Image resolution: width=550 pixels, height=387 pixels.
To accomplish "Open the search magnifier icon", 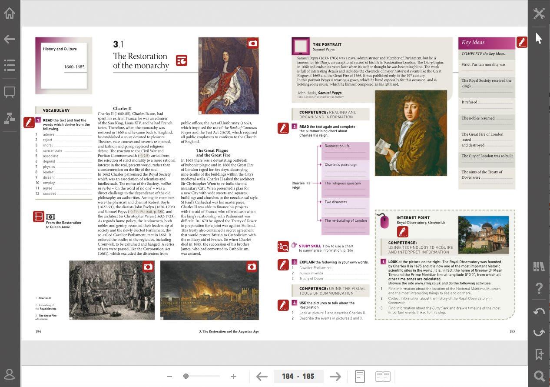I will click(x=539, y=376).
